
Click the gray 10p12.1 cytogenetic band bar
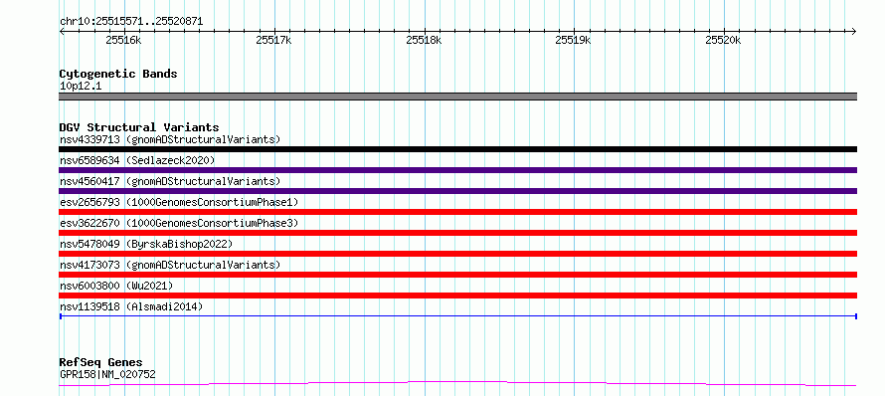pos(457,97)
